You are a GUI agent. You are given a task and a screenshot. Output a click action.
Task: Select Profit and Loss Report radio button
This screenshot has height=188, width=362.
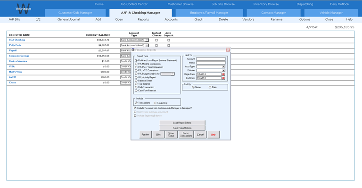coord(136,60)
